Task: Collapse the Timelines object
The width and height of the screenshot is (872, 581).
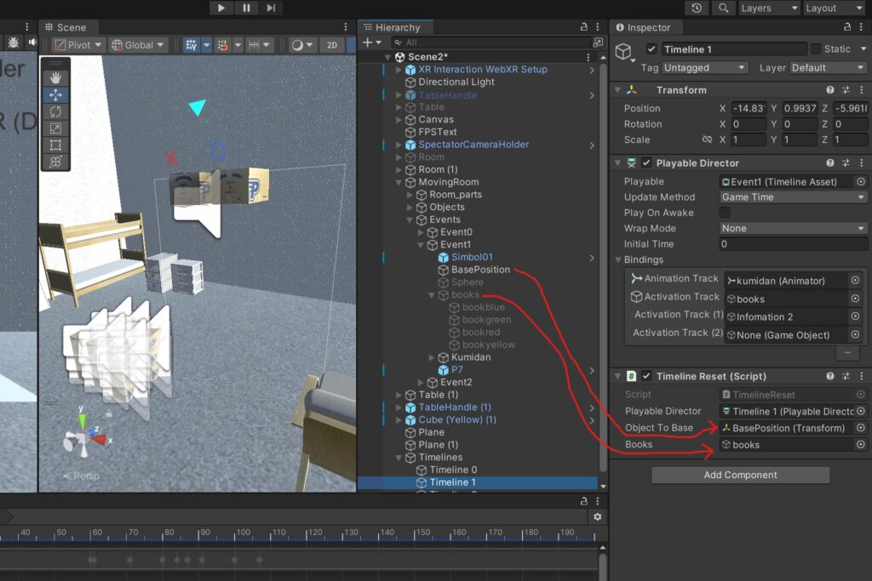Action: [399, 458]
